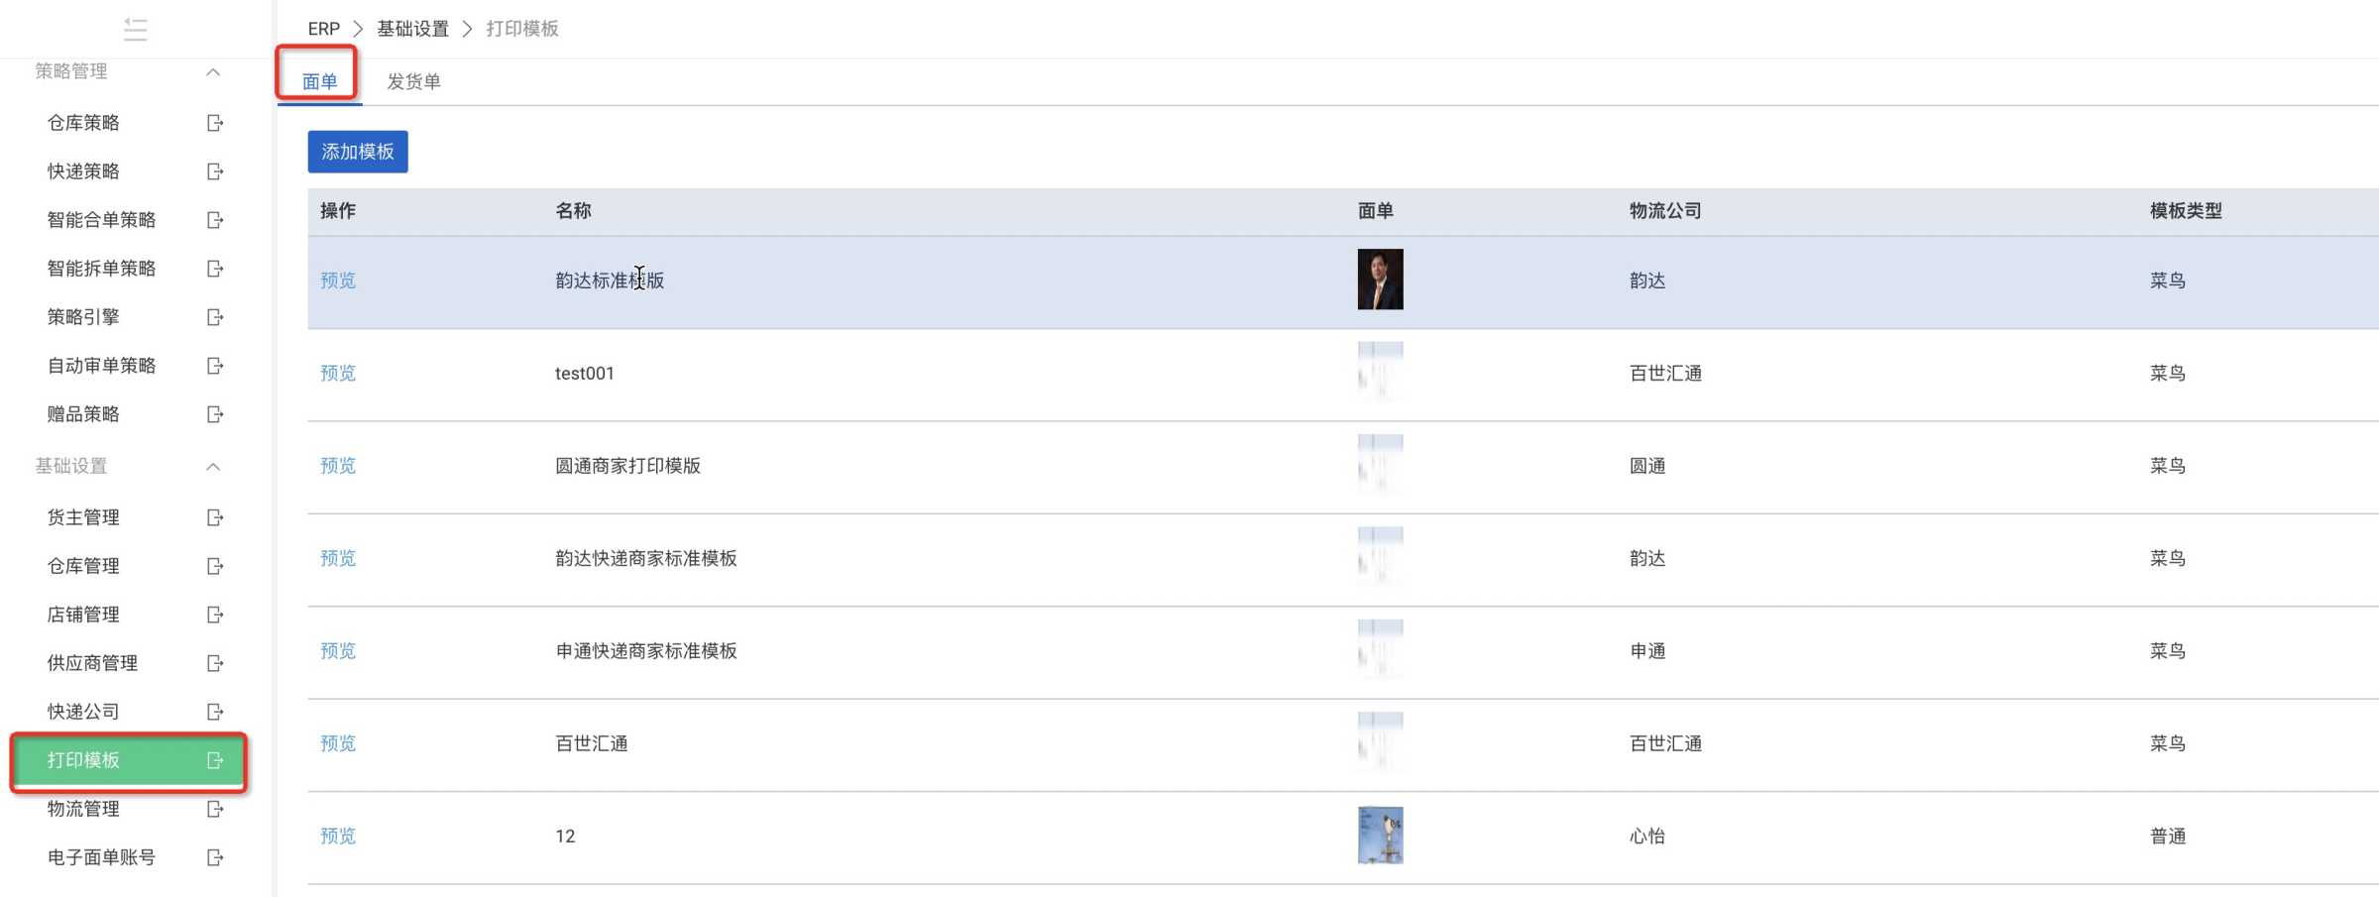This screenshot has height=897, width=2379.
Task: Open the thumbnail for template 12
Action: [x=1380, y=836]
